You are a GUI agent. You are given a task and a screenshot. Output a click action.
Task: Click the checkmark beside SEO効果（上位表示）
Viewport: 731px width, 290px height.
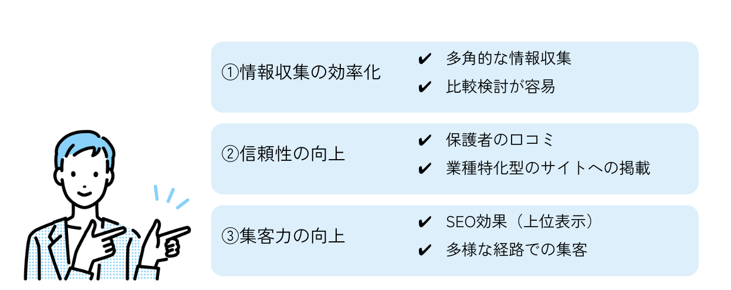click(x=424, y=222)
